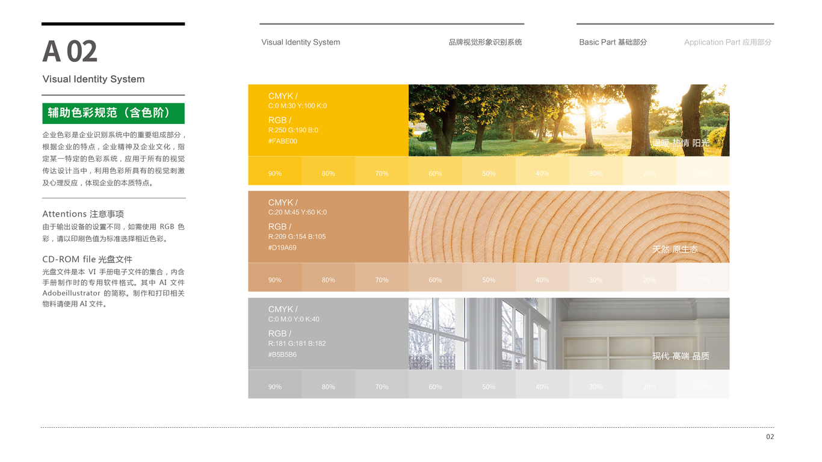Image resolution: width=822 pixels, height=462 pixels.
Task: Choose the gray 60% tint swatch
Action: [436, 384]
